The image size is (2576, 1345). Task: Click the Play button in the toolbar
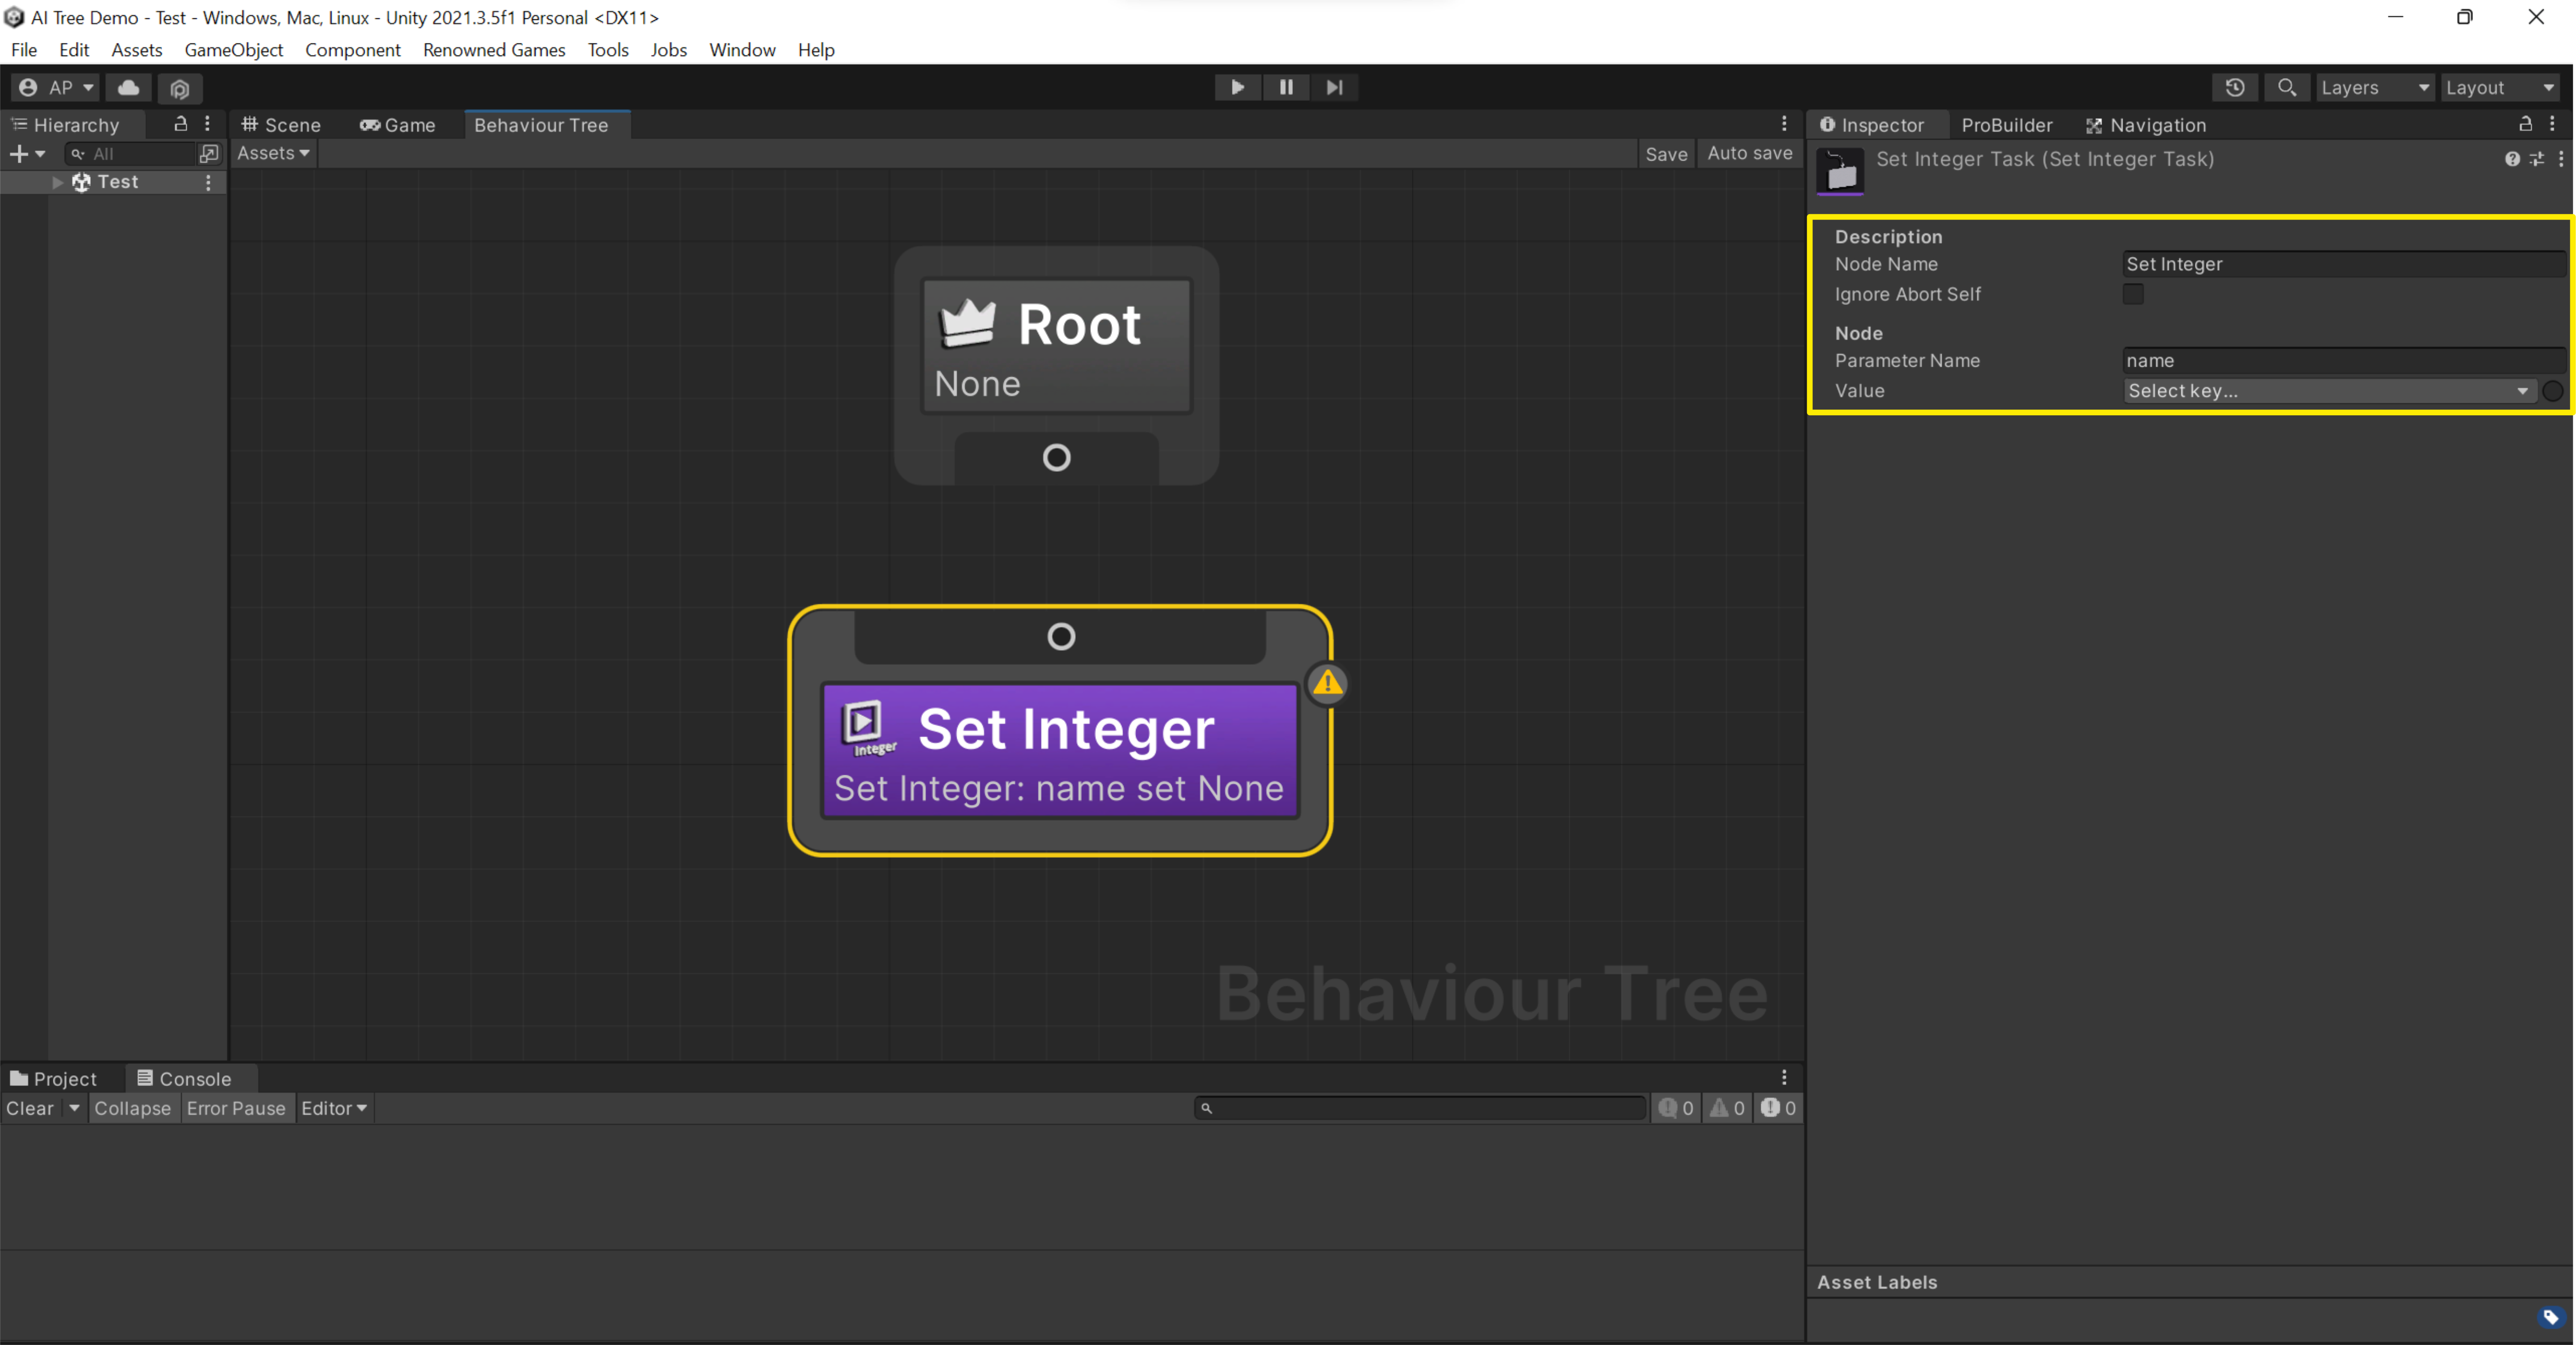coord(1237,87)
